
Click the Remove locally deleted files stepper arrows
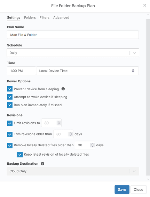point(92,145)
